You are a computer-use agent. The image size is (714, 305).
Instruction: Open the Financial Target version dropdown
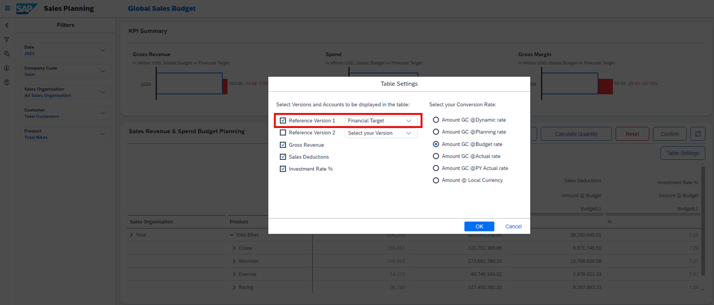coord(381,121)
